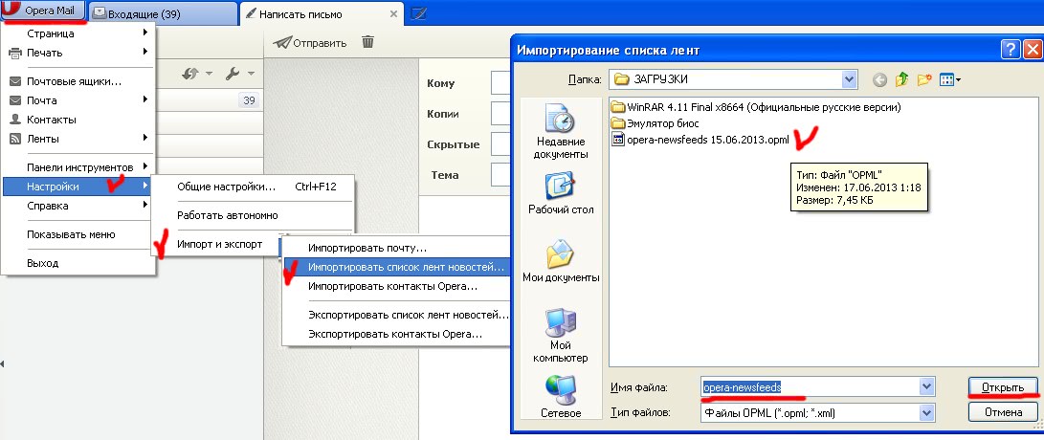Image resolution: width=1044 pixels, height=440 pixels.
Task: Click the Тема subject field
Action: (x=500, y=175)
